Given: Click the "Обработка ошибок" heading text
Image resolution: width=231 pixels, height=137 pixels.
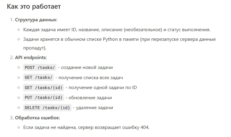Looking at the screenshot, I should (x=38, y=118).
